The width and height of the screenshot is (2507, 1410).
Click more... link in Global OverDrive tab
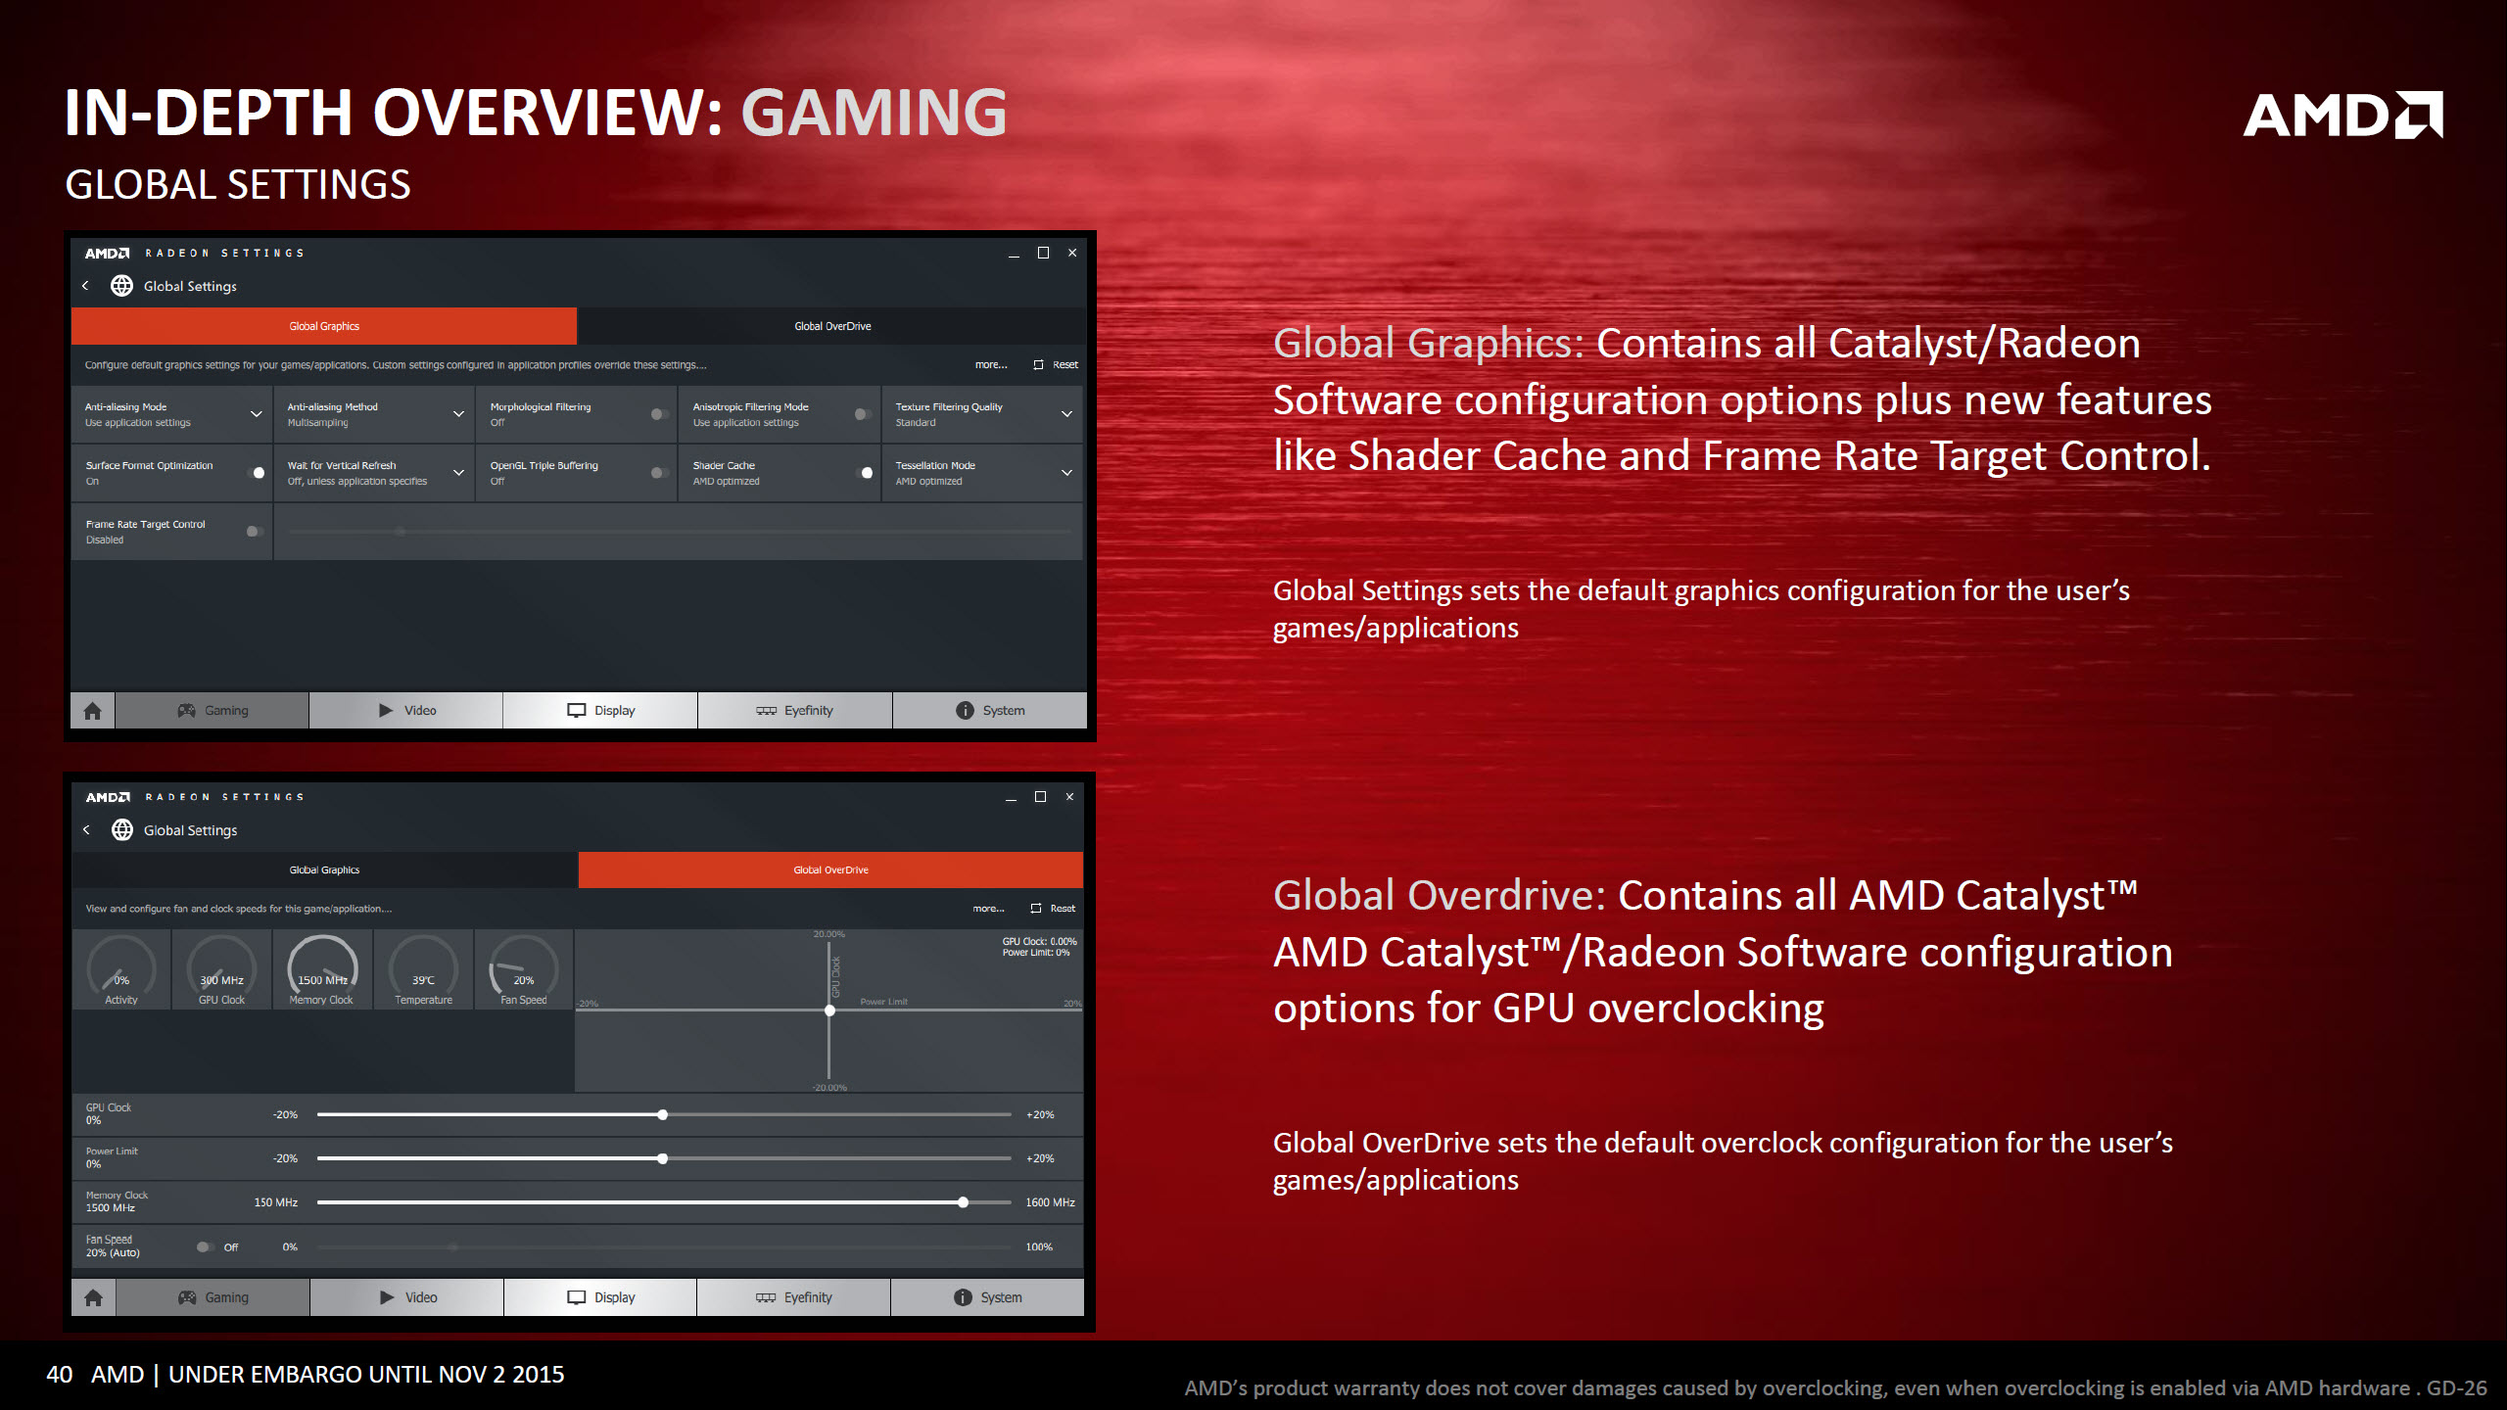(988, 909)
